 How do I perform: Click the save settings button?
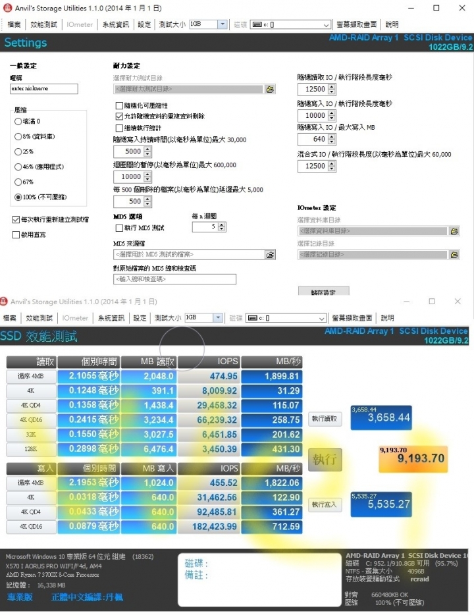tap(323, 291)
